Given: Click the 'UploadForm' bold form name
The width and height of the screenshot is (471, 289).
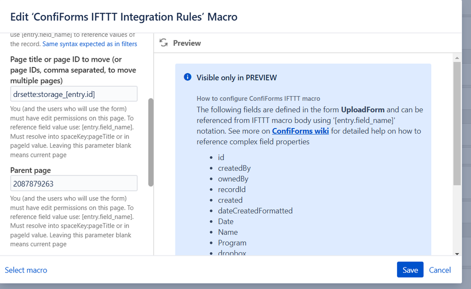Looking at the screenshot, I should 363,110.
